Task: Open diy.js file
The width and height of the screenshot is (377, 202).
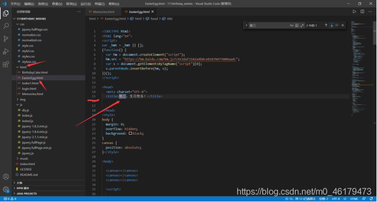Action: pyautogui.click(x=25, y=110)
